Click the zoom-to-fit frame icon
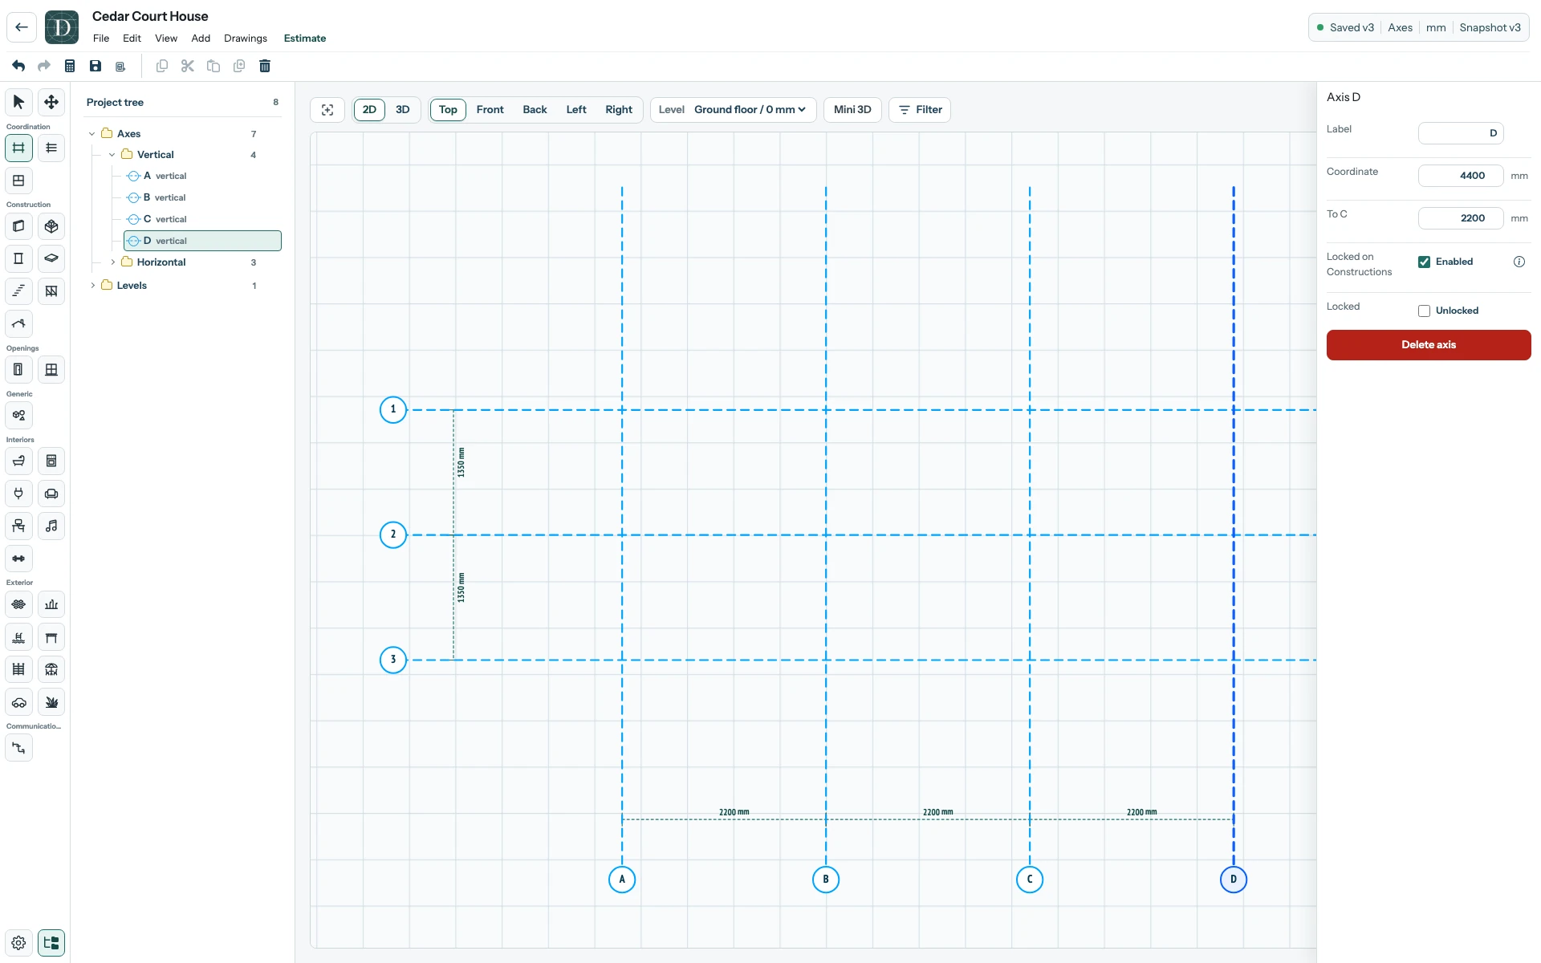Viewport: 1541px width, 963px height. pyautogui.click(x=327, y=110)
